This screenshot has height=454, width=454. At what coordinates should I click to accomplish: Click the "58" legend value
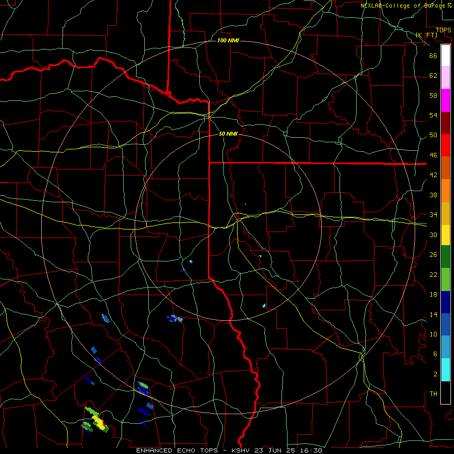[x=433, y=95]
